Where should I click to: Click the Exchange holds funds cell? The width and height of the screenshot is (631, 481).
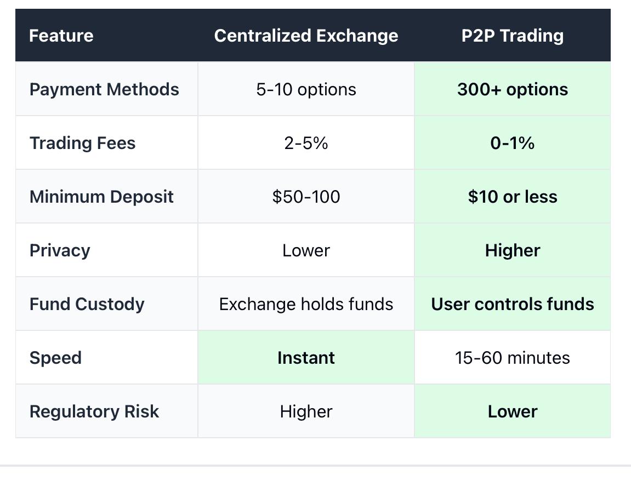click(x=306, y=304)
